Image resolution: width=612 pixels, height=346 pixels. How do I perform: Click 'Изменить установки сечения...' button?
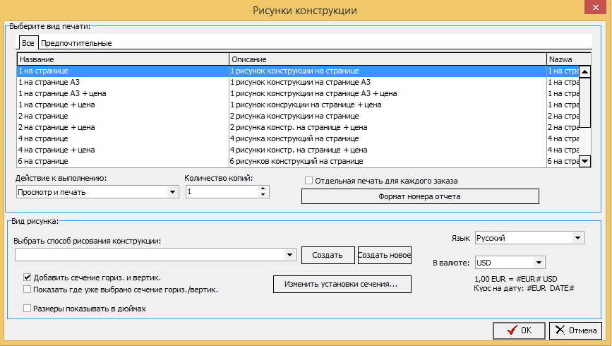pyautogui.click(x=342, y=284)
